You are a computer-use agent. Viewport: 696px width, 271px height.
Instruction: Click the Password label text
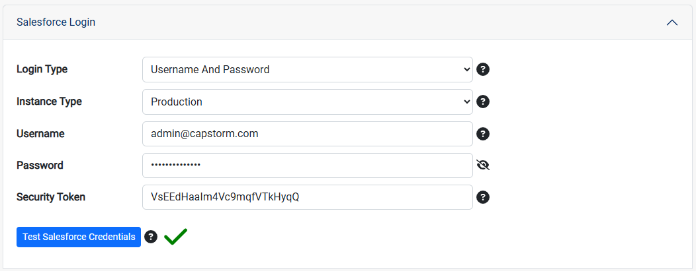click(x=40, y=166)
